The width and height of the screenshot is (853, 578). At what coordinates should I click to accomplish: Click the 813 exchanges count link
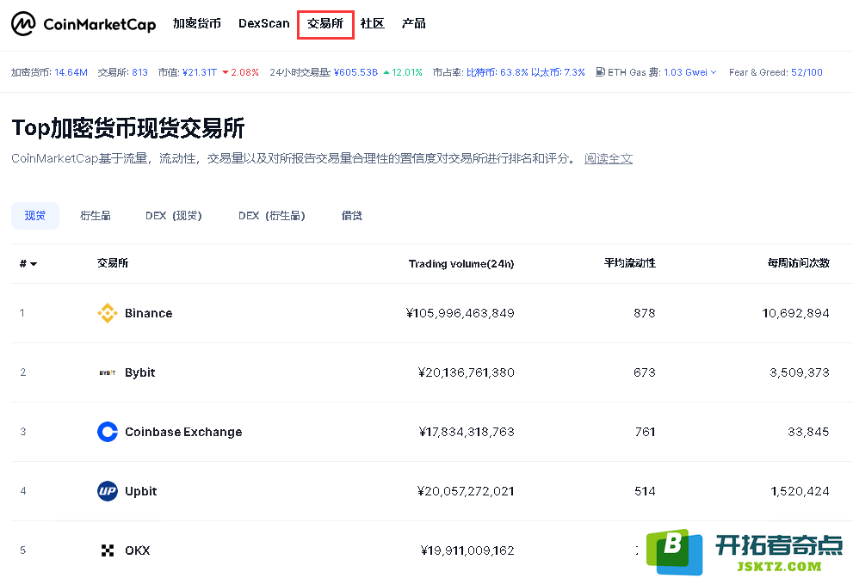point(139,72)
